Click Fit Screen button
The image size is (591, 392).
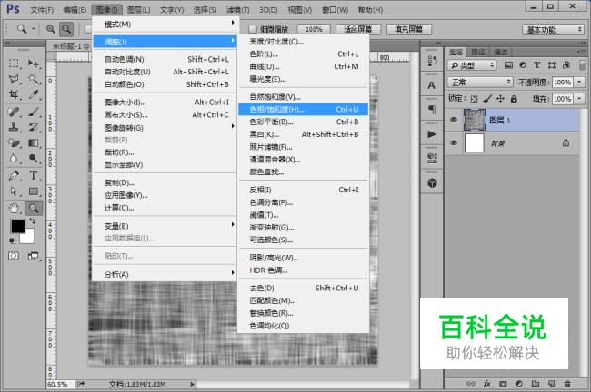pyautogui.click(x=358, y=29)
